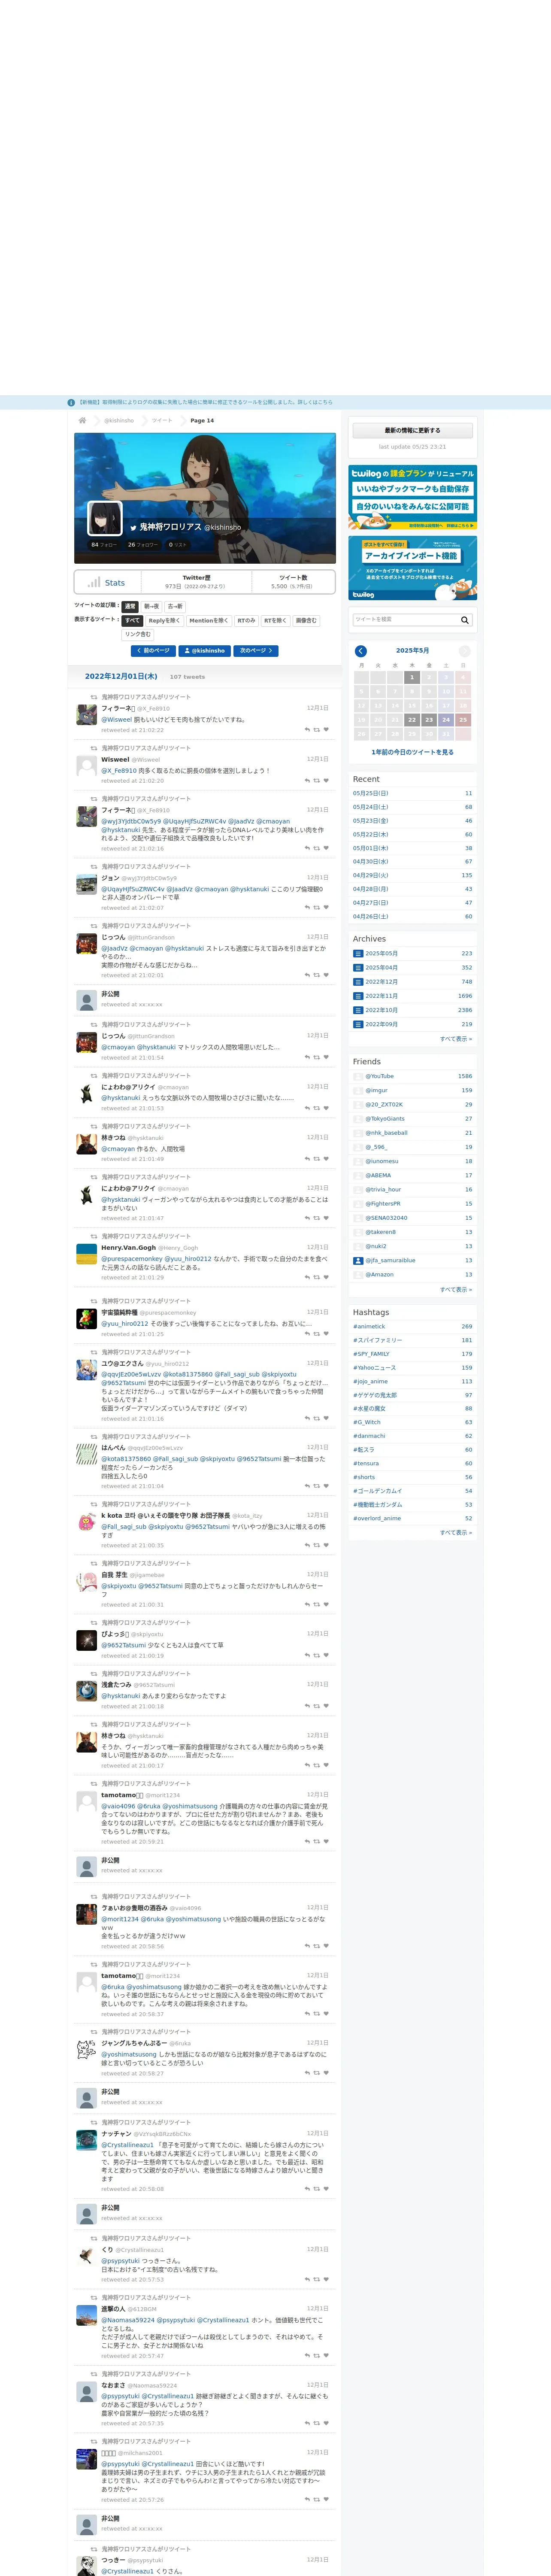Open hashtag #animetick
The height and width of the screenshot is (2576, 551).
point(369,1326)
